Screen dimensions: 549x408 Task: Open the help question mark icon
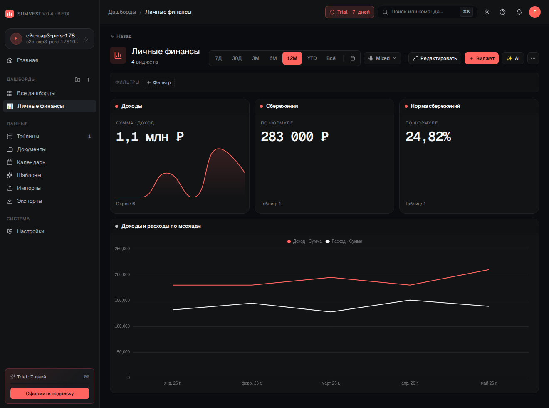point(502,12)
